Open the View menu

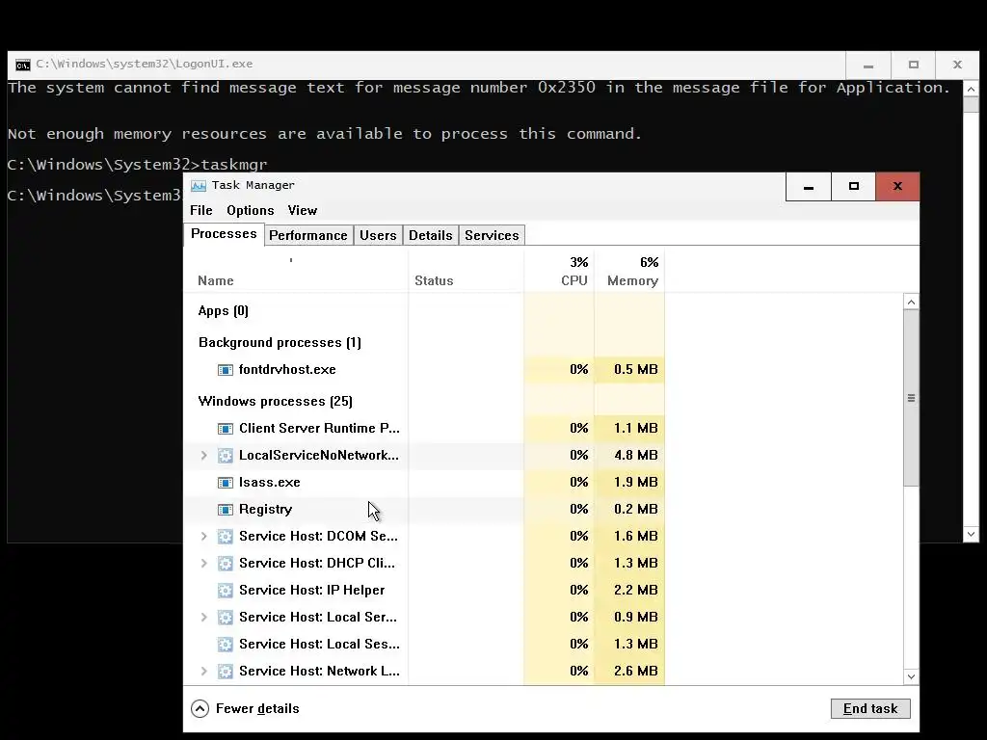pos(302,210)
